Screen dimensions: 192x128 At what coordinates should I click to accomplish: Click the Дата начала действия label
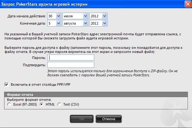27,16
